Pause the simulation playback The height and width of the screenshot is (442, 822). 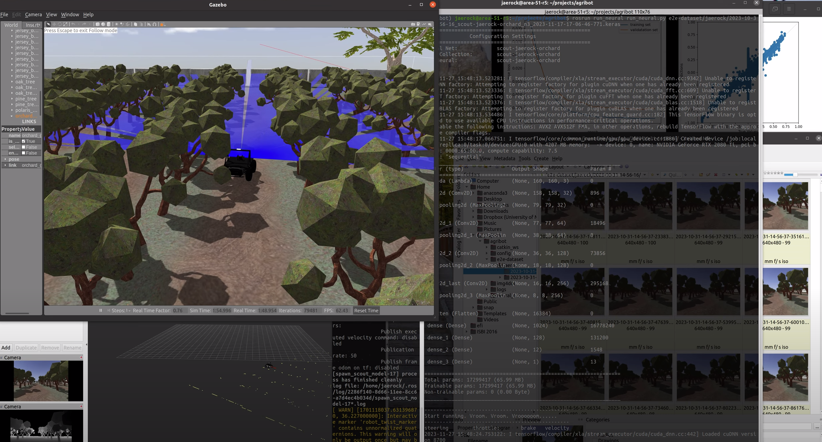coord(101,310)
